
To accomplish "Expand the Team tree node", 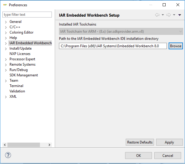I will tap(6, 81).
